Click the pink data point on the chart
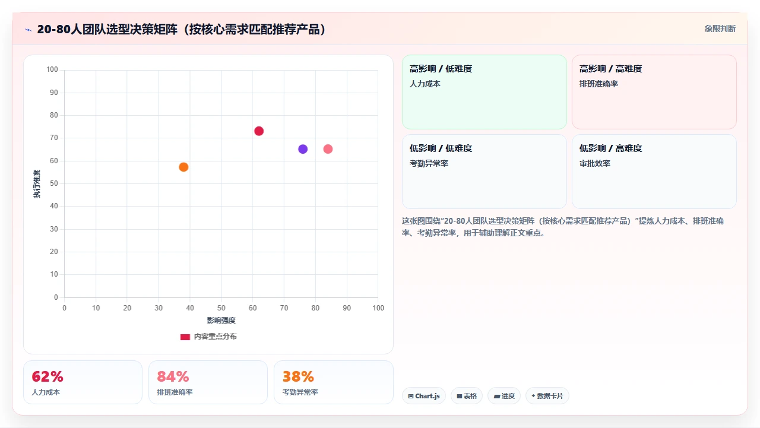760x428 pixels. coord(328,149)
